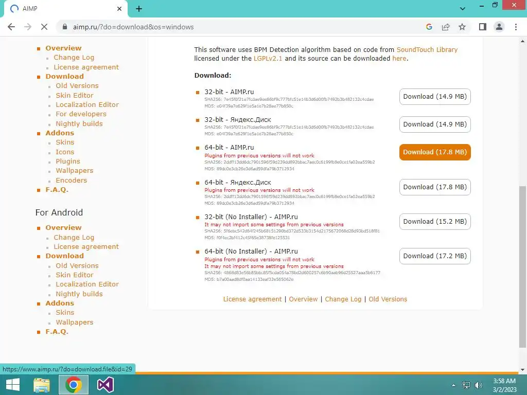Download 64-bit No Installer build (17.2 MB)
Screen dimensions: 527x395
435,256
